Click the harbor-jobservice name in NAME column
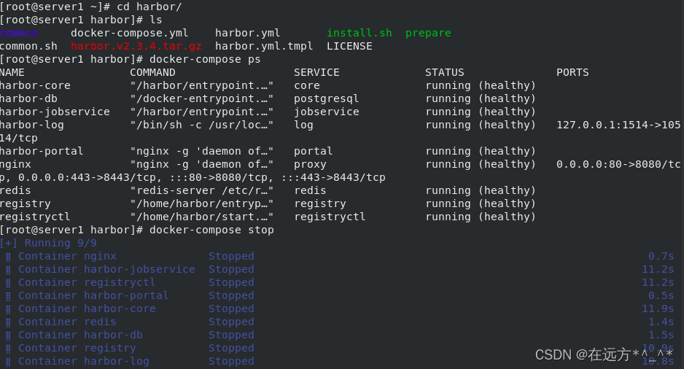The height and width of the screenshot is (369, 684). click(55, 112)
